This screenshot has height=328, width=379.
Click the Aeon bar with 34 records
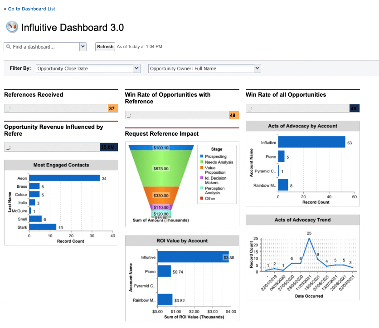click(64, 178)
